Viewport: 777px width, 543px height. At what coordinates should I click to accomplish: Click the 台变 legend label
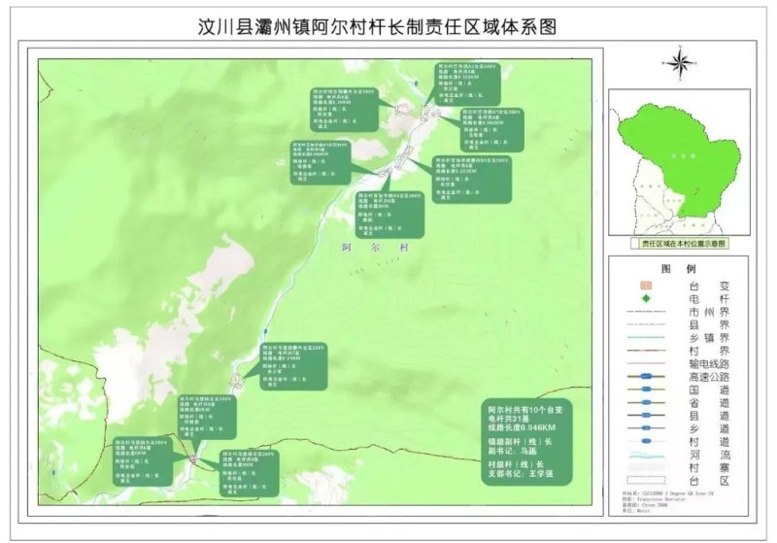709,286
